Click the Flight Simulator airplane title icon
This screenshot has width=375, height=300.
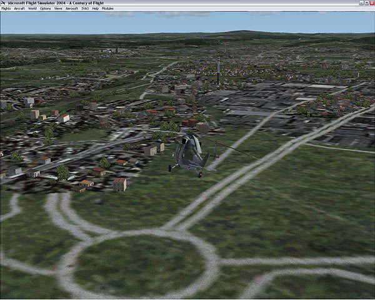coord(3,3)
